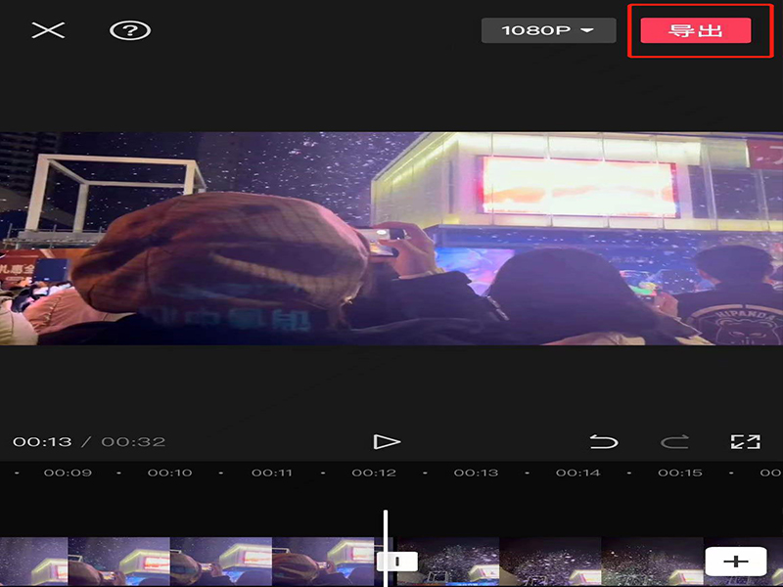The image size is (783, 587).
Task: Play the video with the triangle button
Action: click(x=387, y=442)
